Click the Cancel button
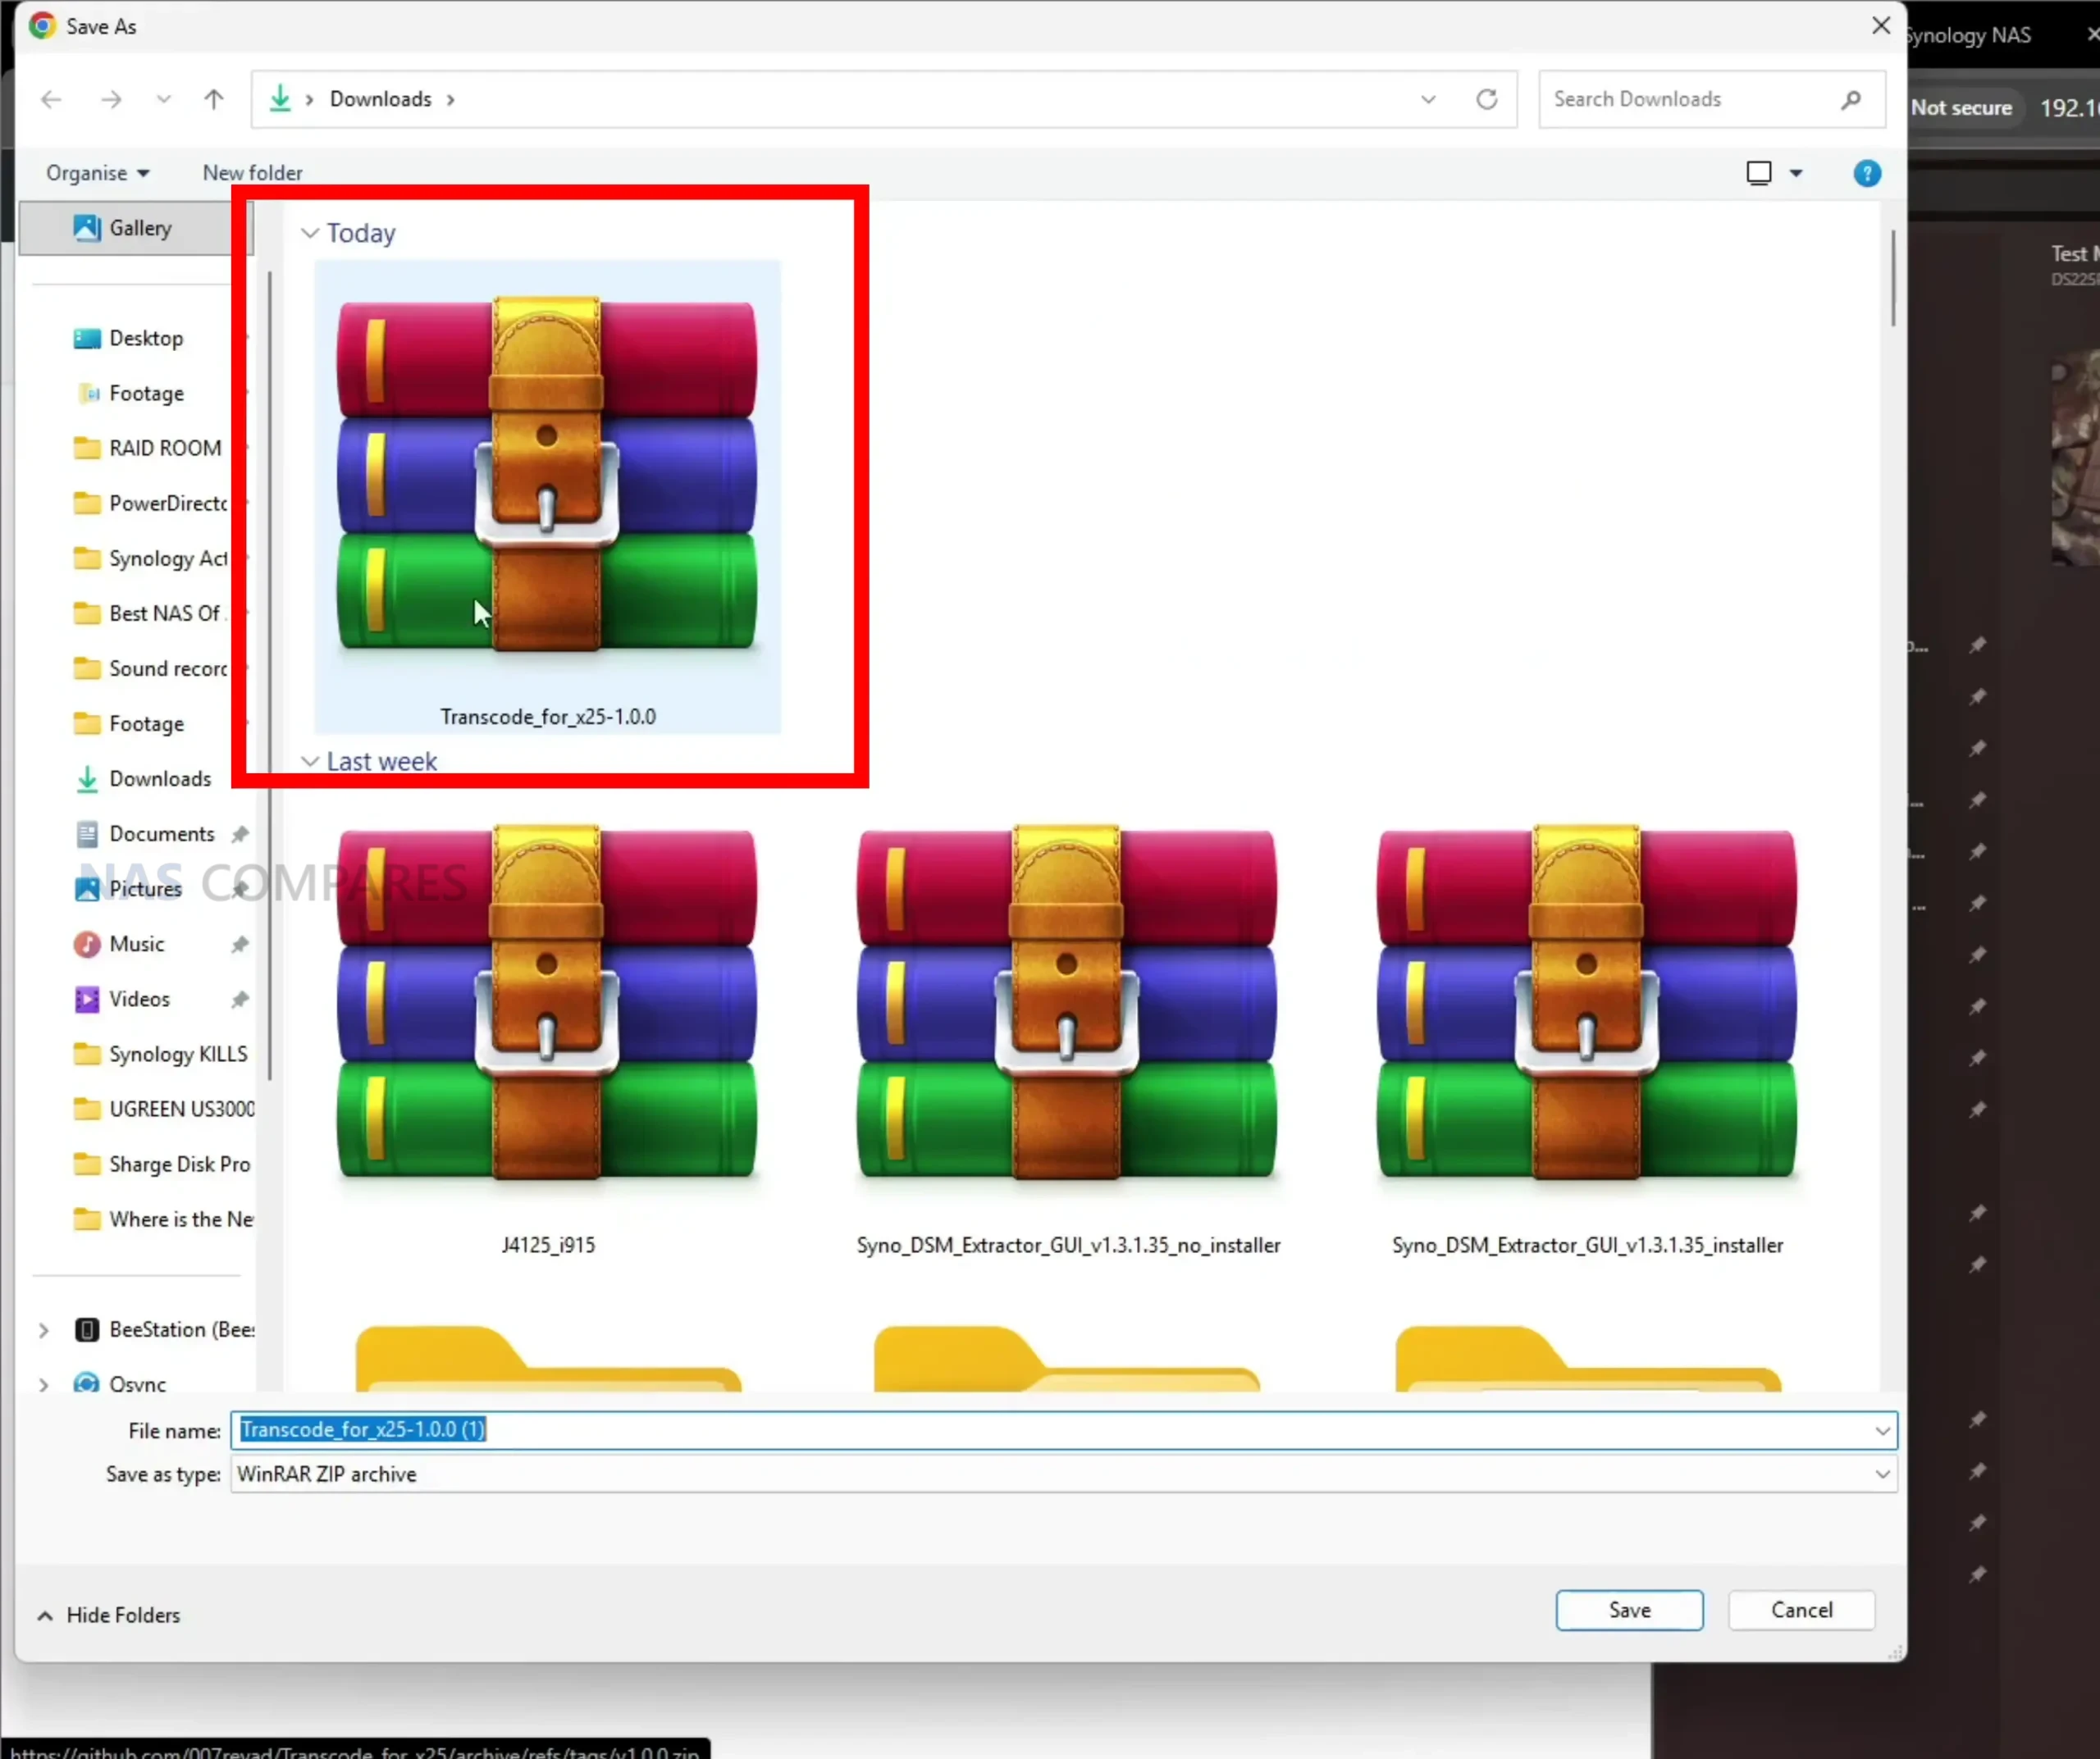The height and width of the screenshot is (1759, 2100). (1801, 1609)
